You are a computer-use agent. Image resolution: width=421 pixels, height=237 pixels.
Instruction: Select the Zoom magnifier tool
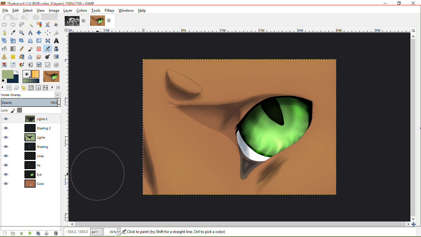point(22,33)
